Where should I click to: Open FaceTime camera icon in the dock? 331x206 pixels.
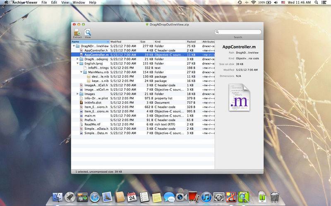point(182,197)
